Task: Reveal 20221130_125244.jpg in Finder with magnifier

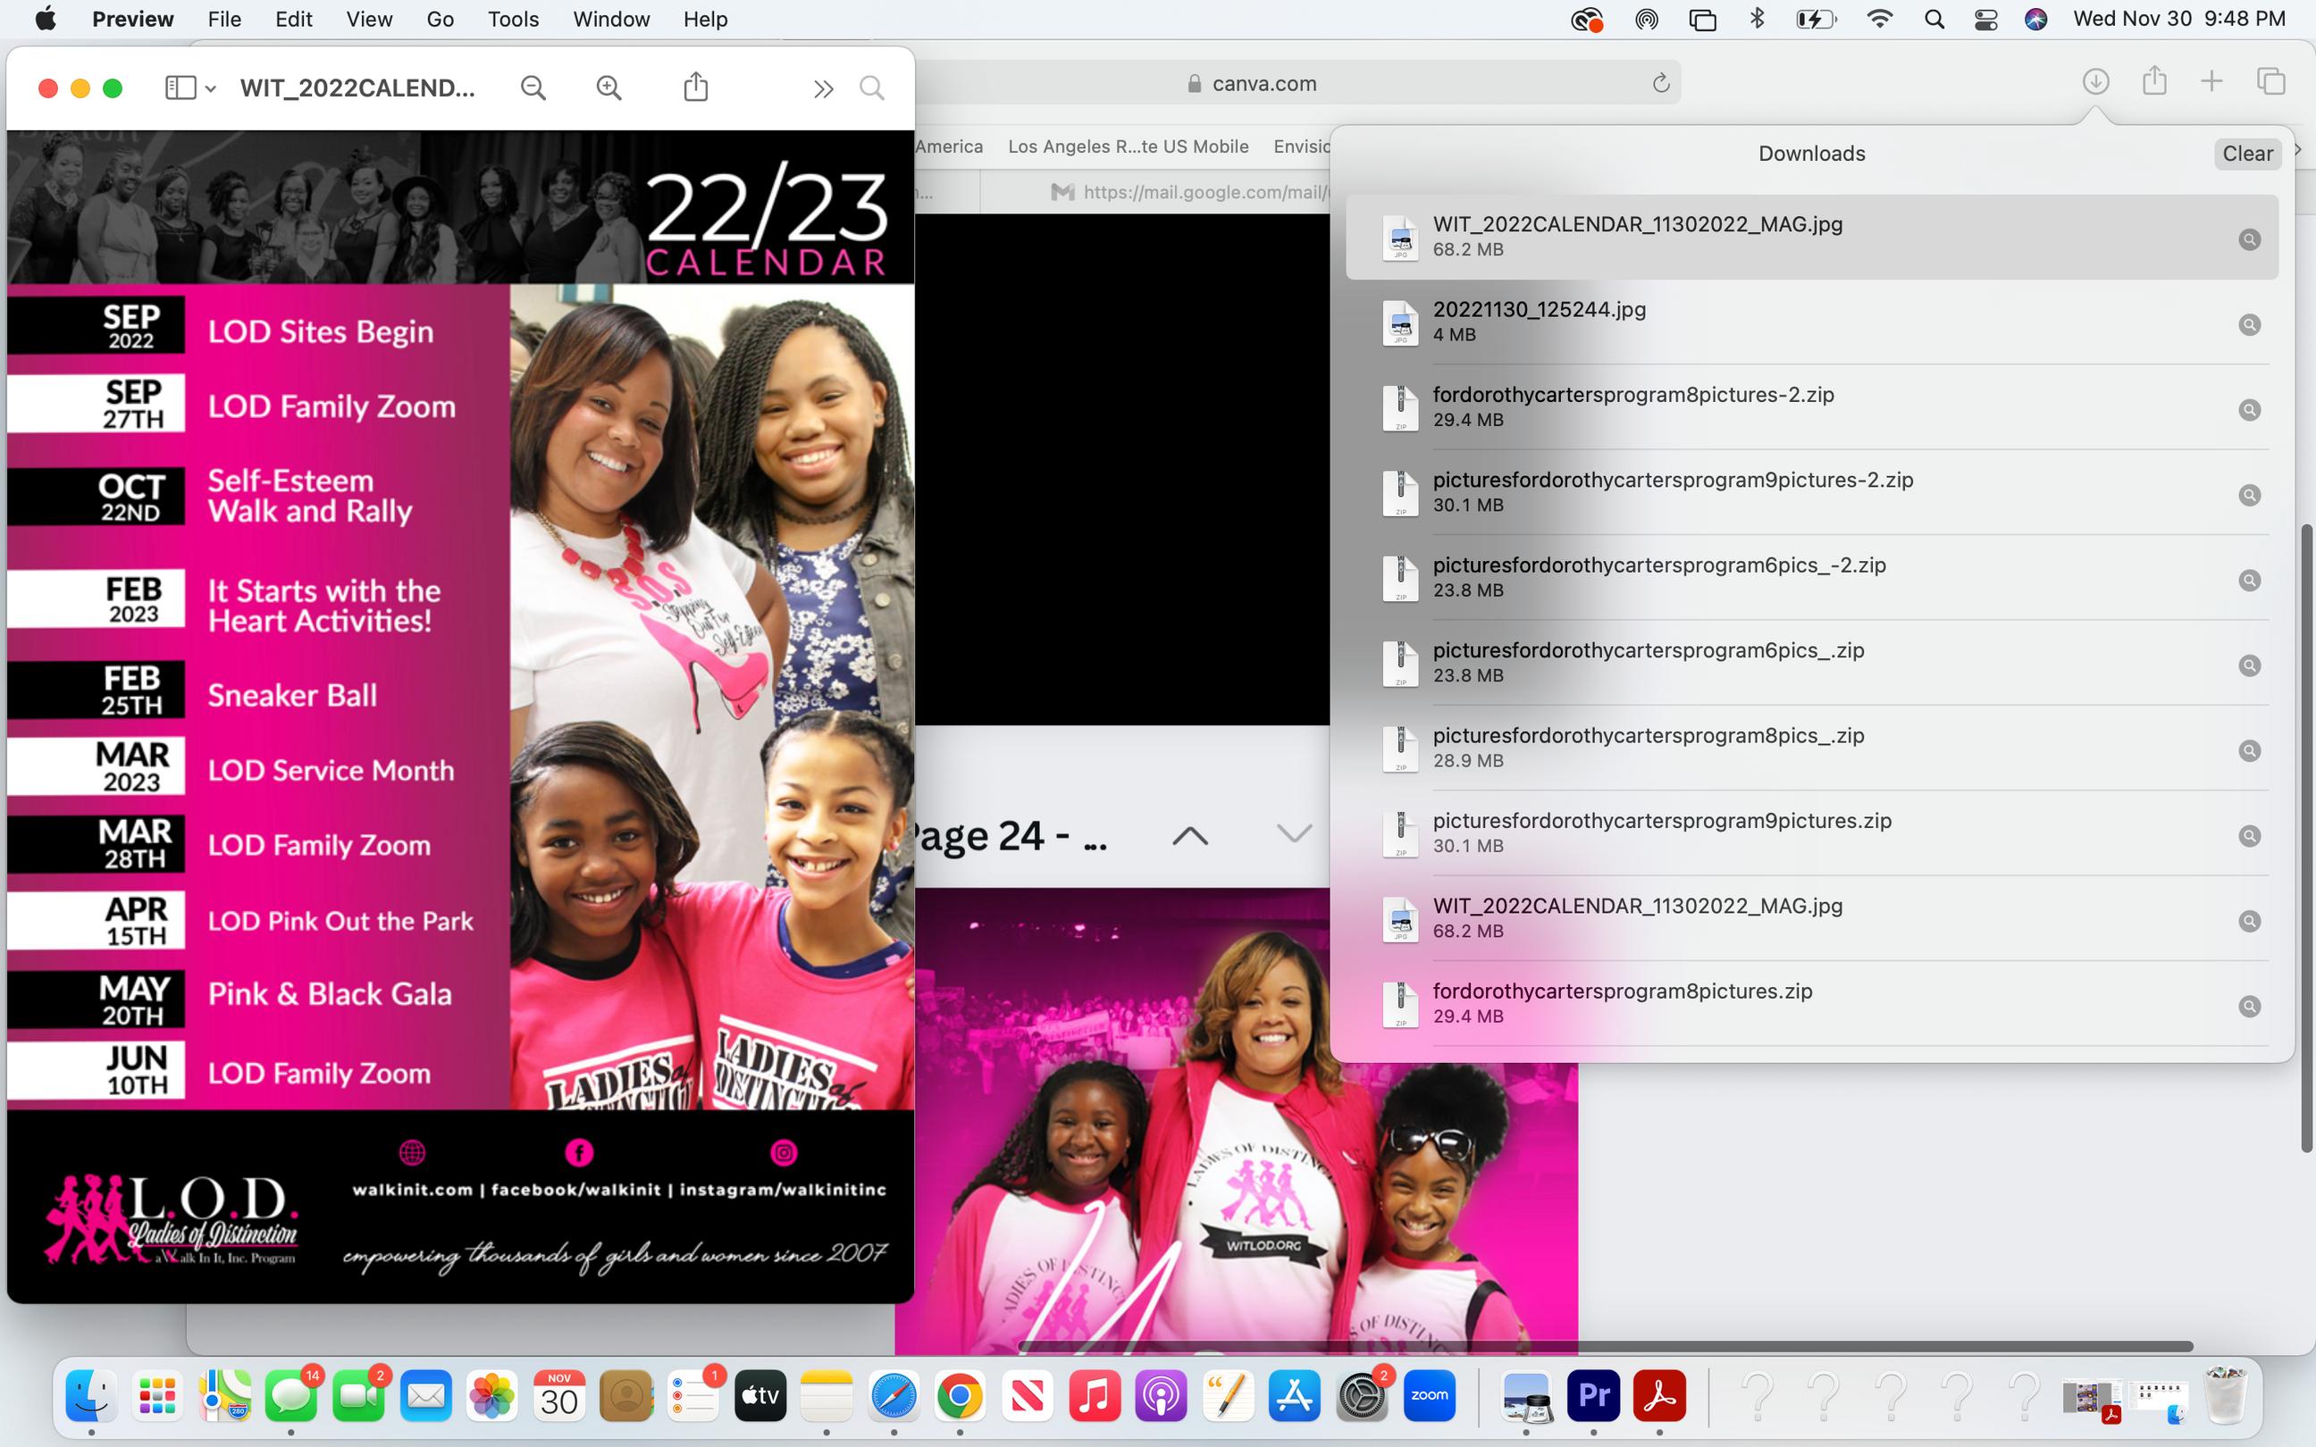Action: [2249, 325]
